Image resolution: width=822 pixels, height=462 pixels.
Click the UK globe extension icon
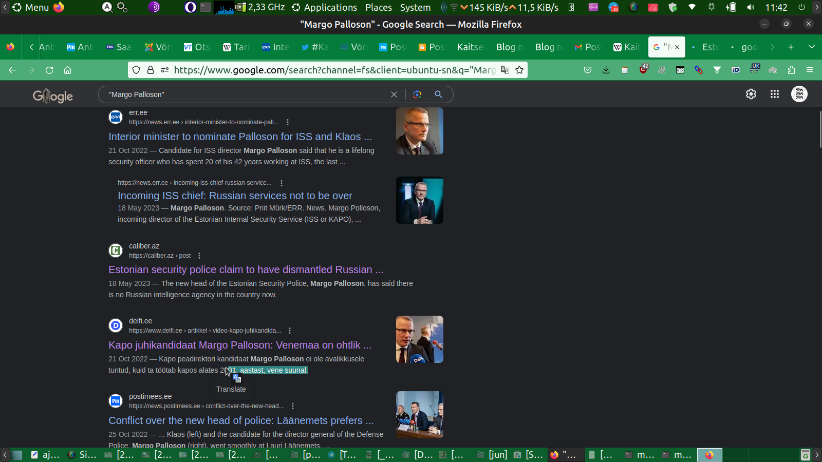tap(755, 69)
